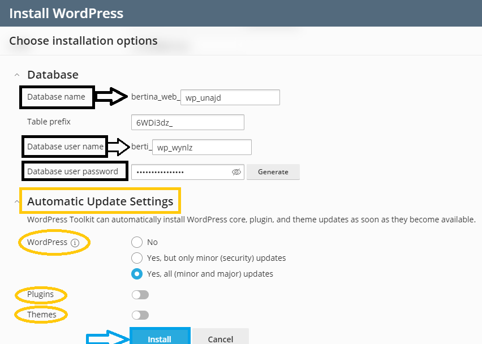
Task: Click the Automatic Update Settings heading
Action: point(100,201)
